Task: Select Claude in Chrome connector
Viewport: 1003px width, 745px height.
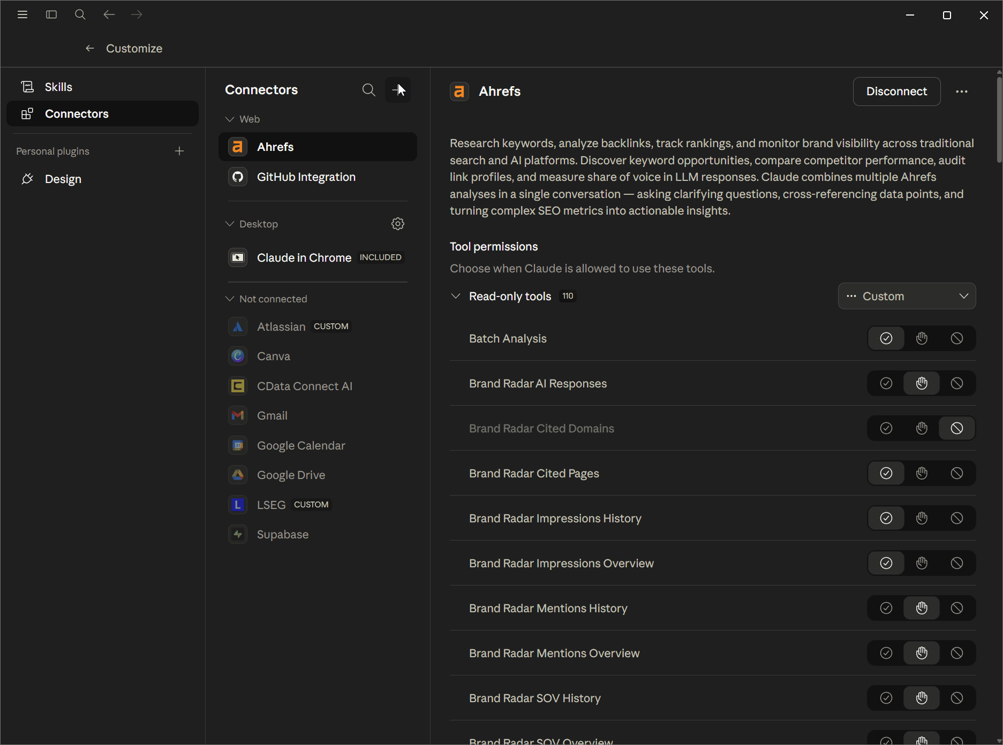Action: [x=318, y=257]
